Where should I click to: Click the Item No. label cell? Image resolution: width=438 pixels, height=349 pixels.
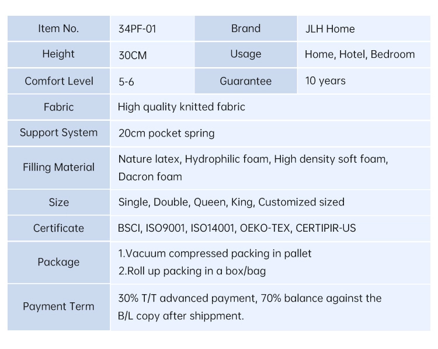pyautogui.click(x=58, y=29)
